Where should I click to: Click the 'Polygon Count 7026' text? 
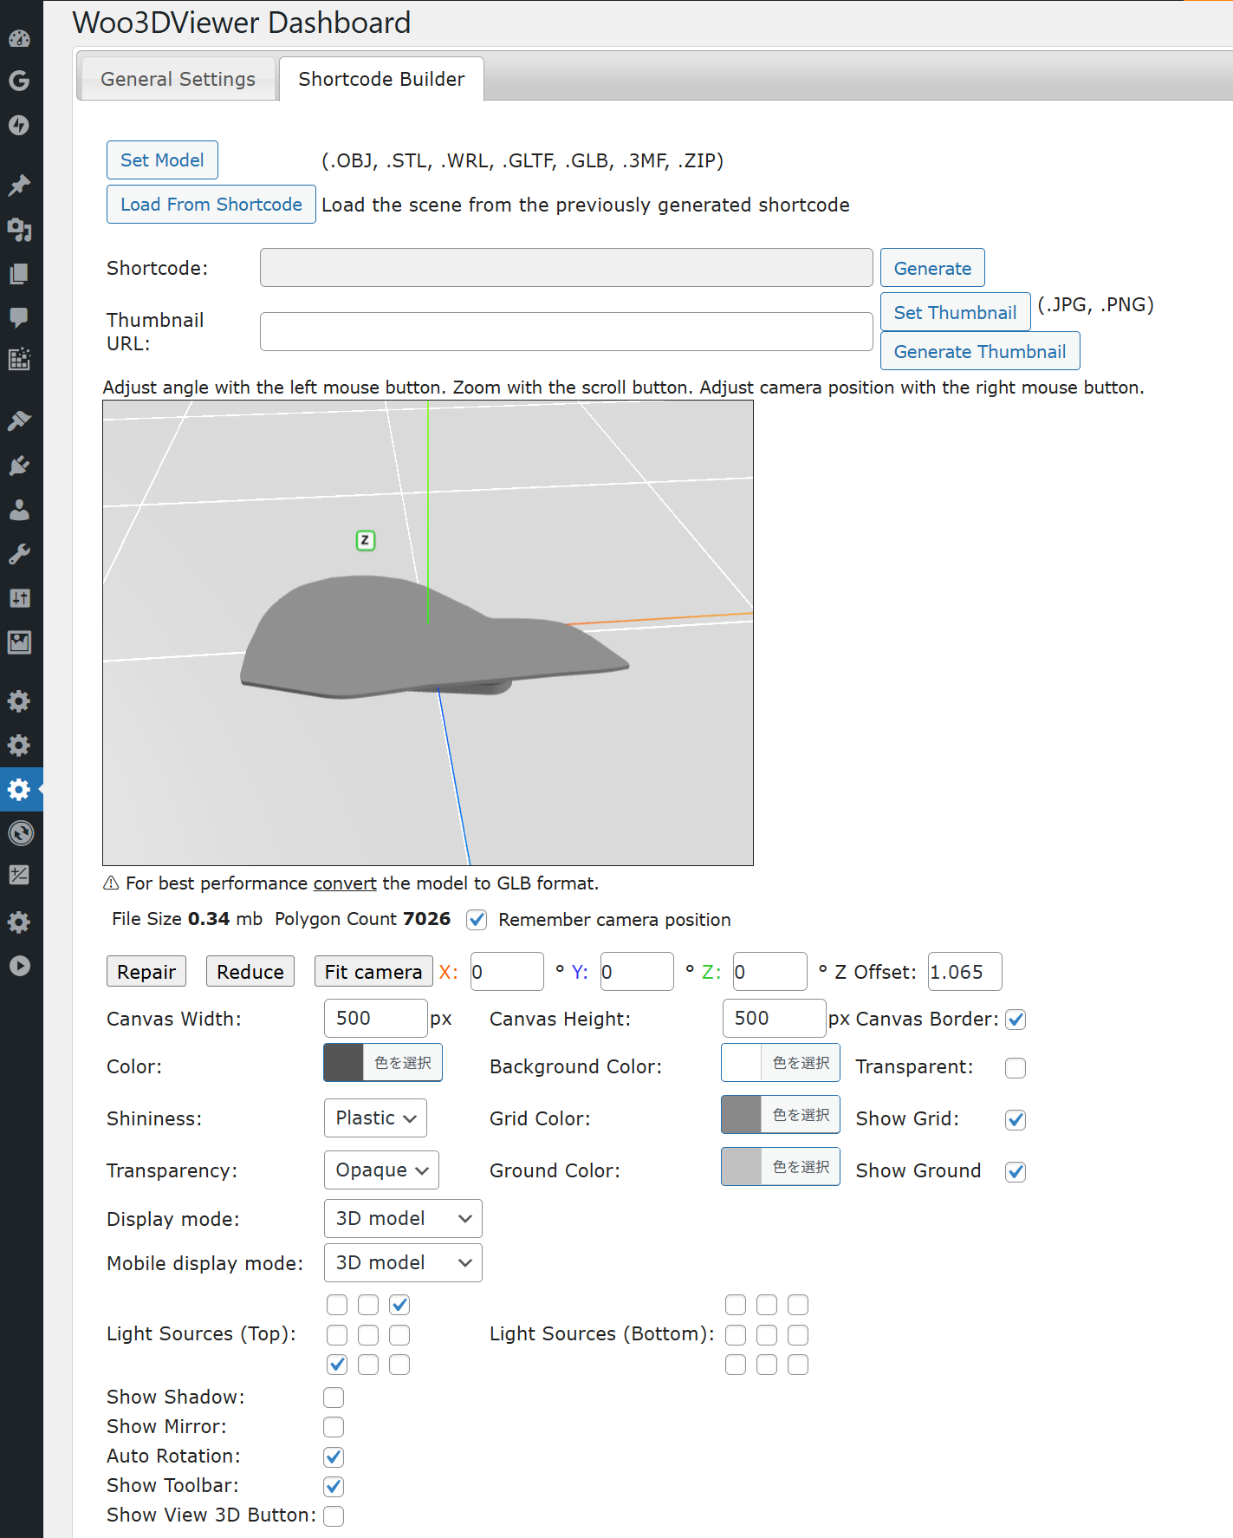click(x=363, y=919)
